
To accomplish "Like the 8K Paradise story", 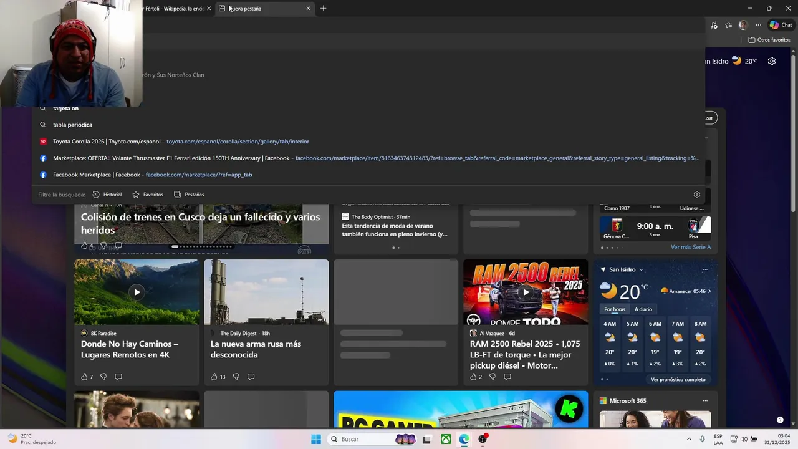I will pos(87,377).
